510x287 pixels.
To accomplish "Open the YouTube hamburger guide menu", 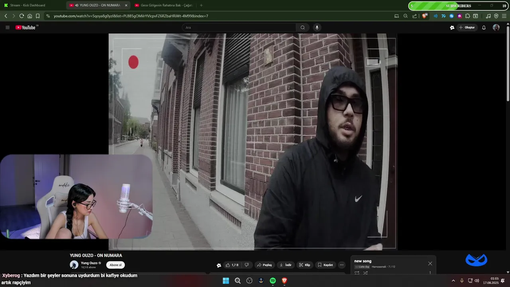I will pos(7,28).
